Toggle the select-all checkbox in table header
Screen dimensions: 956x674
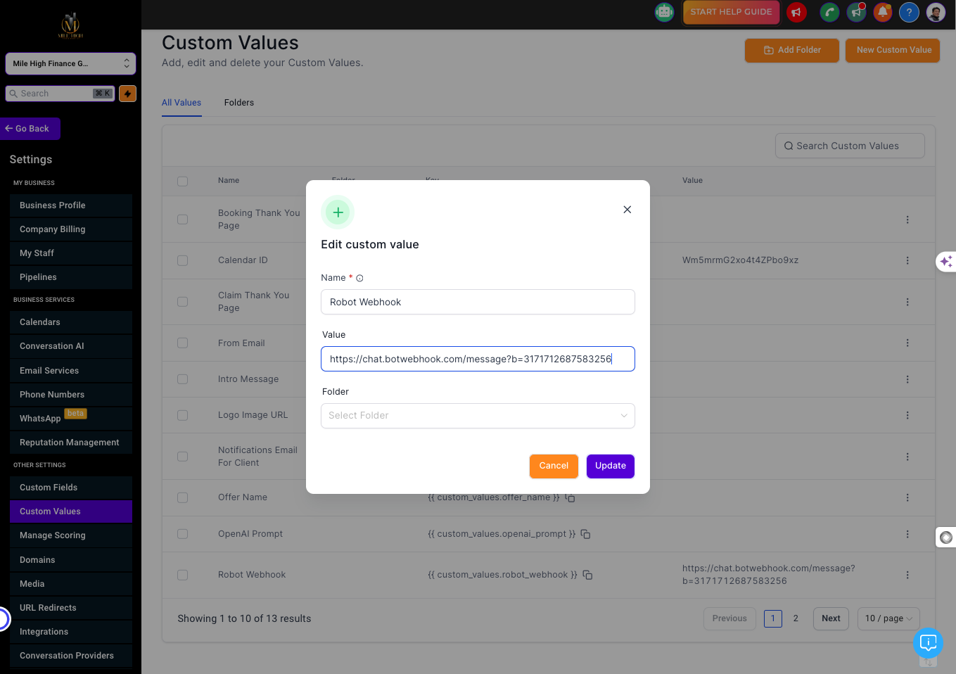pos(183,181)
